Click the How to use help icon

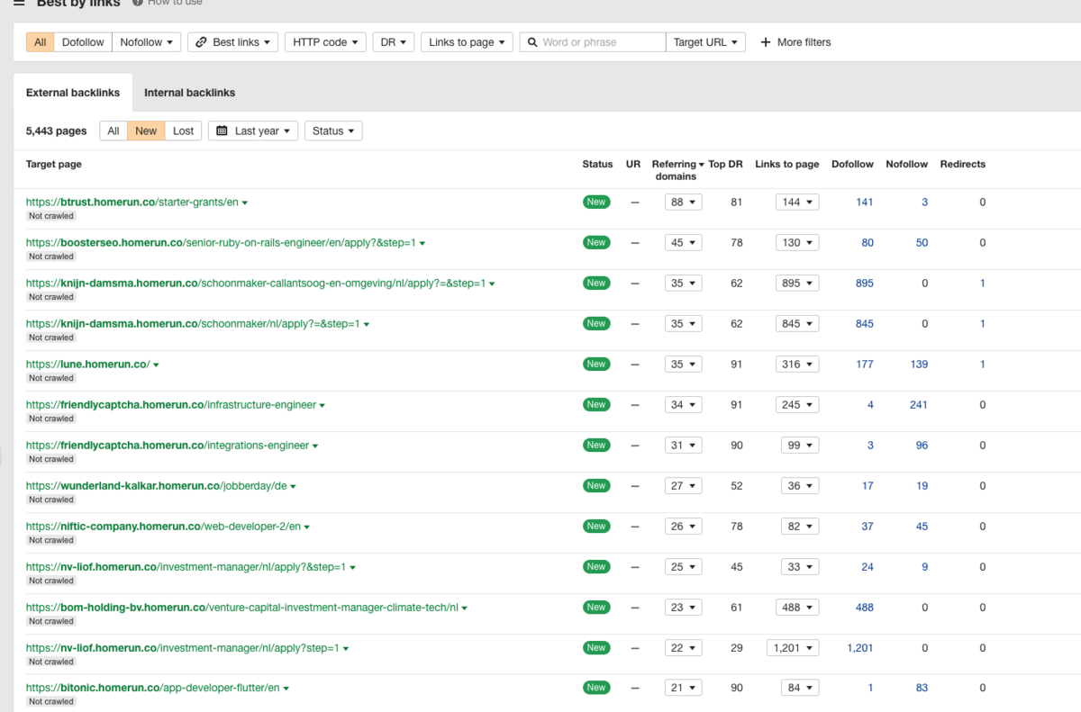138,3
